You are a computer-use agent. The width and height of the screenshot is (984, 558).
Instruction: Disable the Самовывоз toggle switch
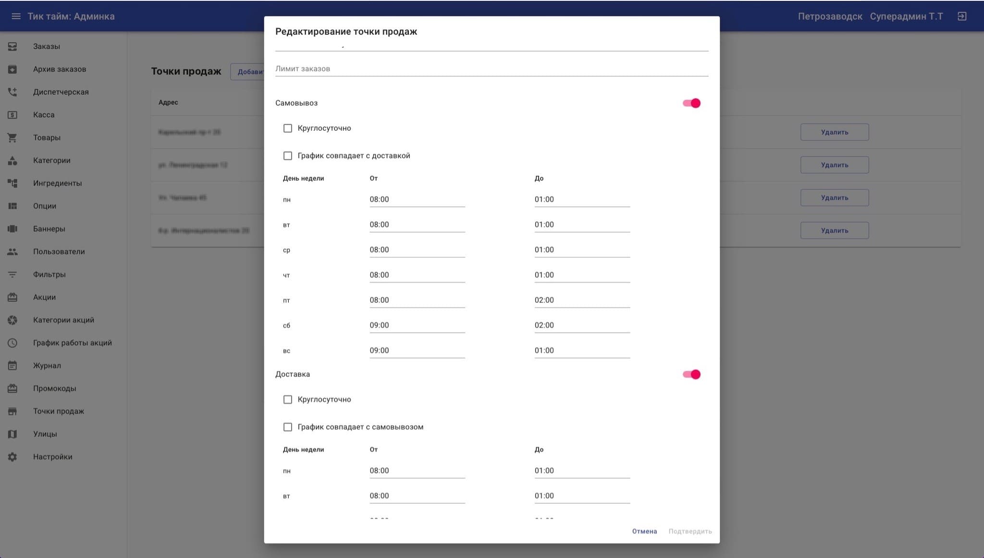click(691, 103)
